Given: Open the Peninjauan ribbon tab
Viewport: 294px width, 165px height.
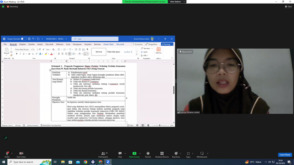Looking at the screenshot, I should 77,44.
